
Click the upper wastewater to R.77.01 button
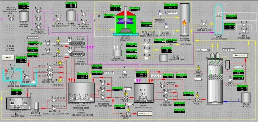241,56
